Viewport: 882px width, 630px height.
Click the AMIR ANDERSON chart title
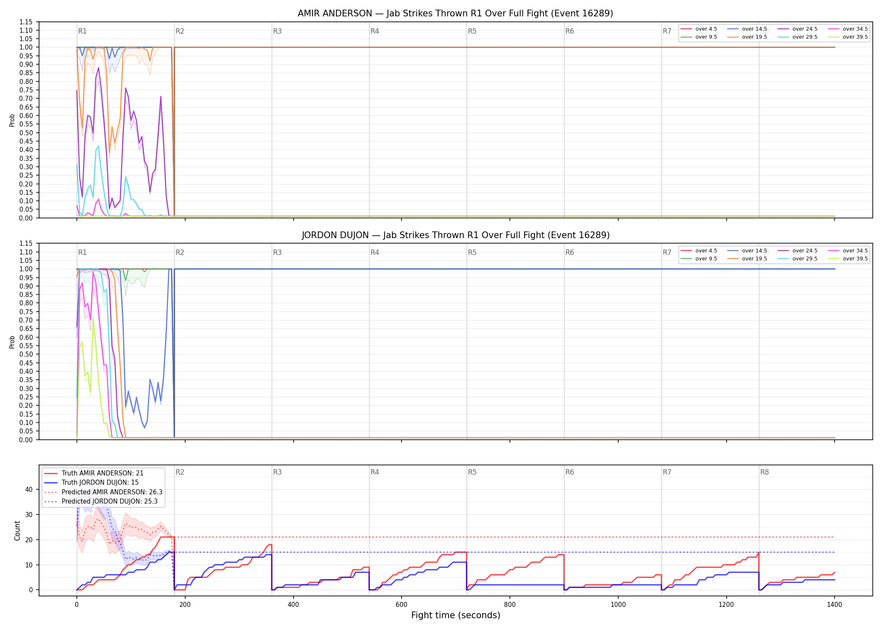pos(455,13)
